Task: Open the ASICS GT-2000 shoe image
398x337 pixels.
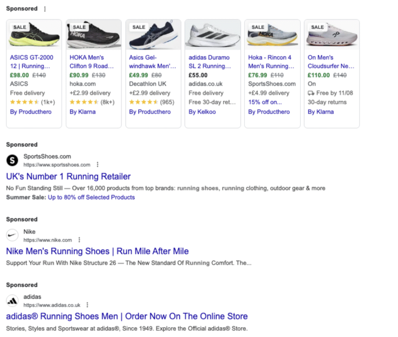Action: coord(34,35)
